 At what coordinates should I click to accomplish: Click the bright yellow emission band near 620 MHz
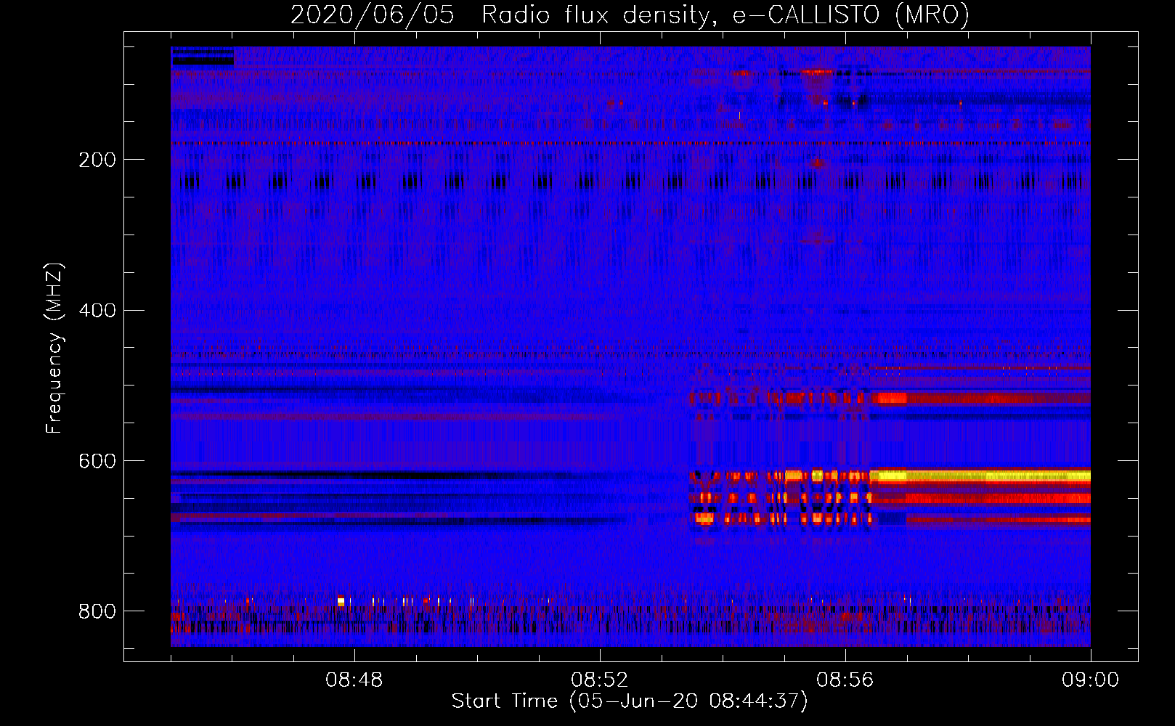click(980, 476)
